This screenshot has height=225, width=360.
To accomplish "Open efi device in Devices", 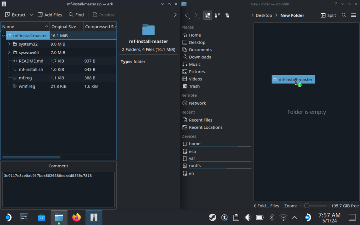I will click(x=191, y=173).
